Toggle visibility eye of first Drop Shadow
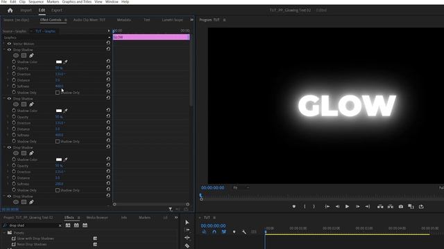This screenshot has width=444, height=249. (x=9, y=50)
